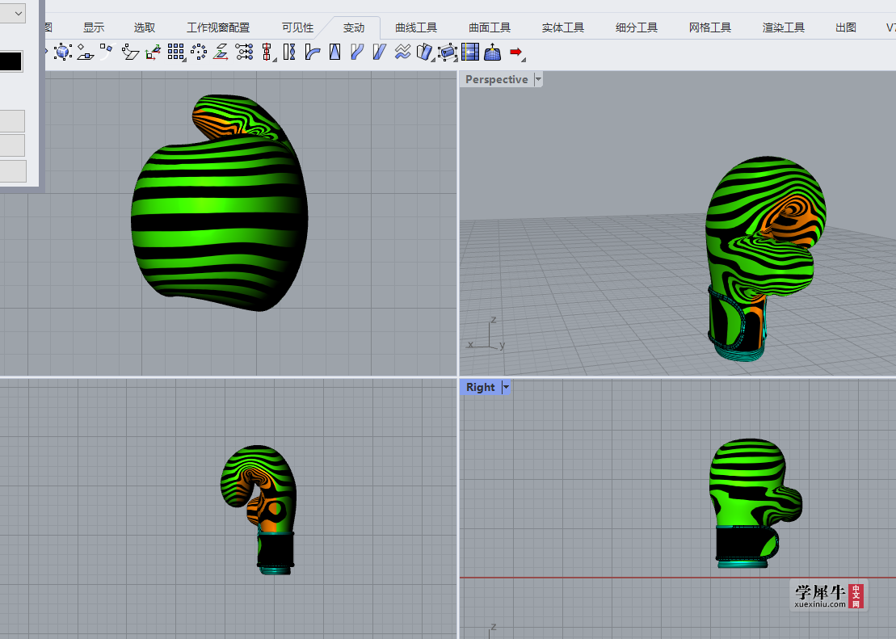The height and width of the screenshot is (639, 896).
Task: Select the Remap to CPlane tool
Action: 153,53
